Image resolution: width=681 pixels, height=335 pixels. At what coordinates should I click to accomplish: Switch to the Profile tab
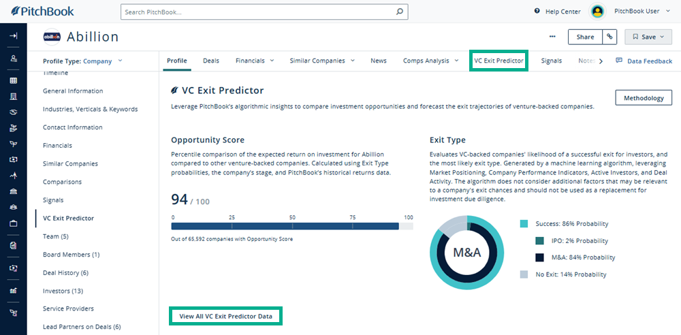(x=177, y=61)
